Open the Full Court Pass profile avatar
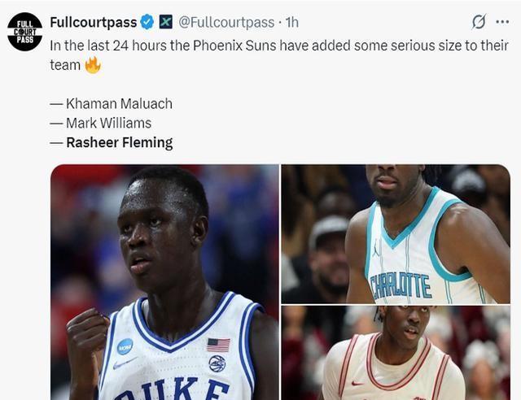The width and height of the screenshot is (521, 400). pyautogui.click(x=25, y=32)
